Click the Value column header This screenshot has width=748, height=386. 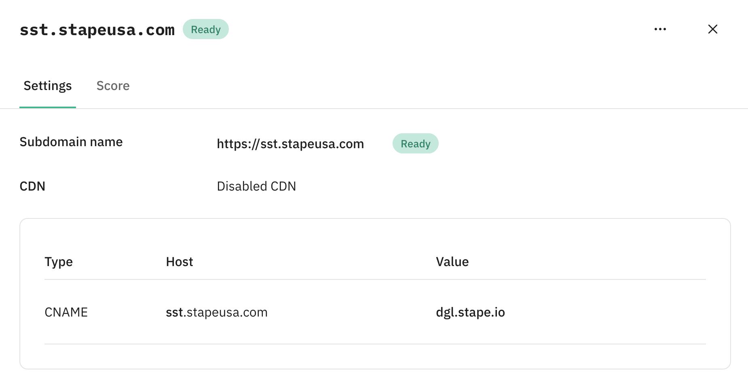(452, 262)
